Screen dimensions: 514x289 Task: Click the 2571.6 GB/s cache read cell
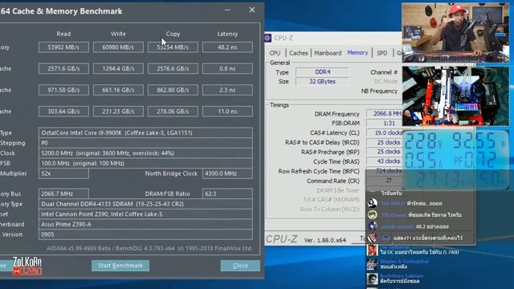63,68
